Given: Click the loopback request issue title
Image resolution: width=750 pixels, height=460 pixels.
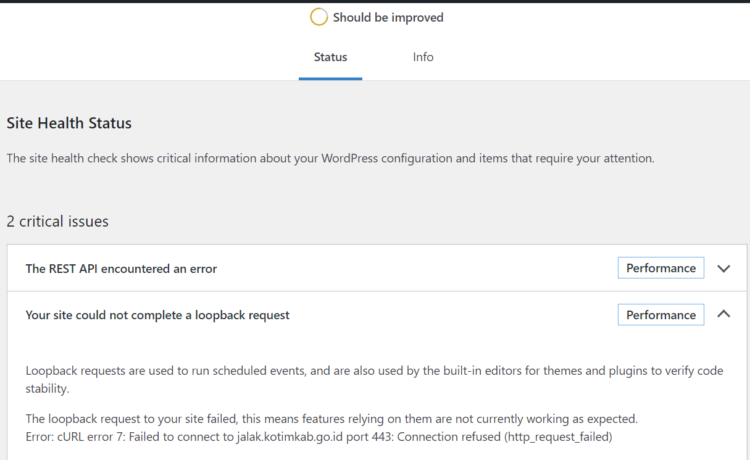Looking at the screenshot, I should click(157, 315).
